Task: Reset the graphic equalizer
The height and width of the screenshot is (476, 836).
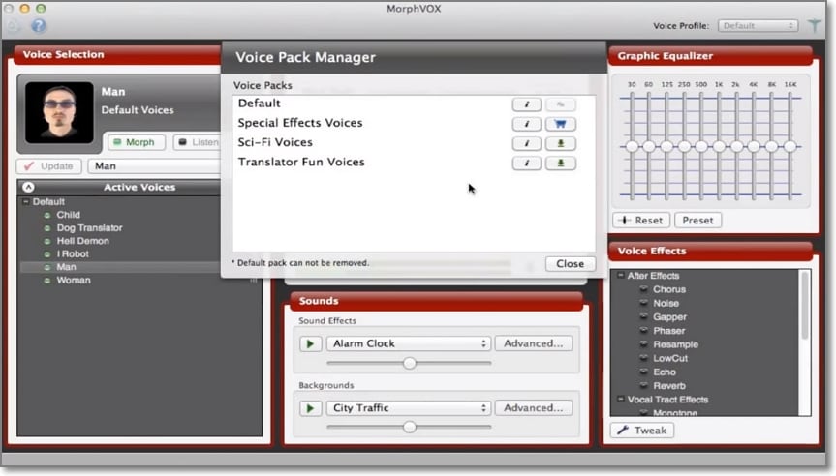Action: click(x=642, y=221)
